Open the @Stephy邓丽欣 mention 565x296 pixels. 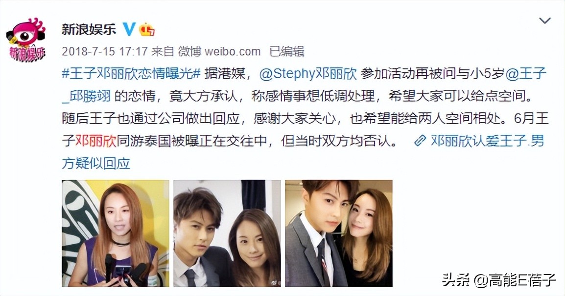pyautogui.click(x=308, y=74)
